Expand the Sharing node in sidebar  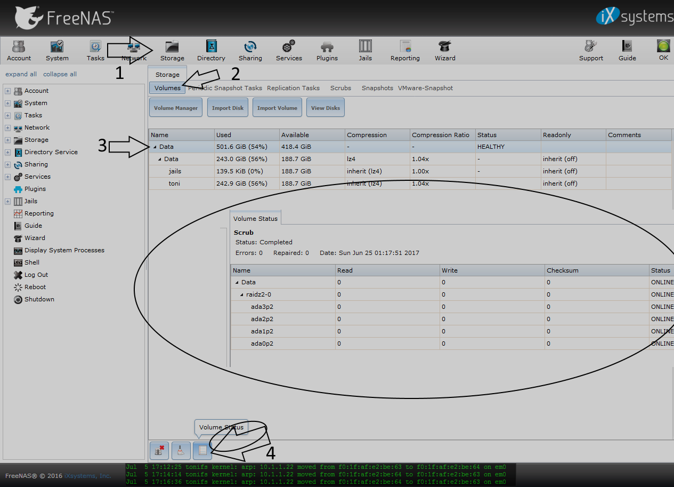click(8, 164)
